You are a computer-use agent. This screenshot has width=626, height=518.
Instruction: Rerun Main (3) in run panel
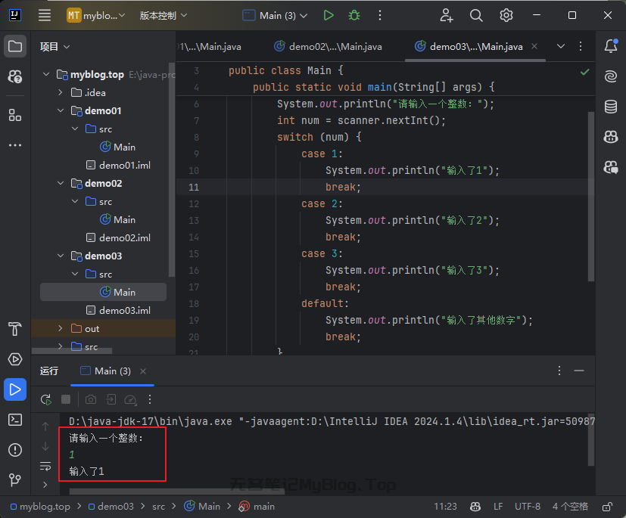click(x=46, y=399)
